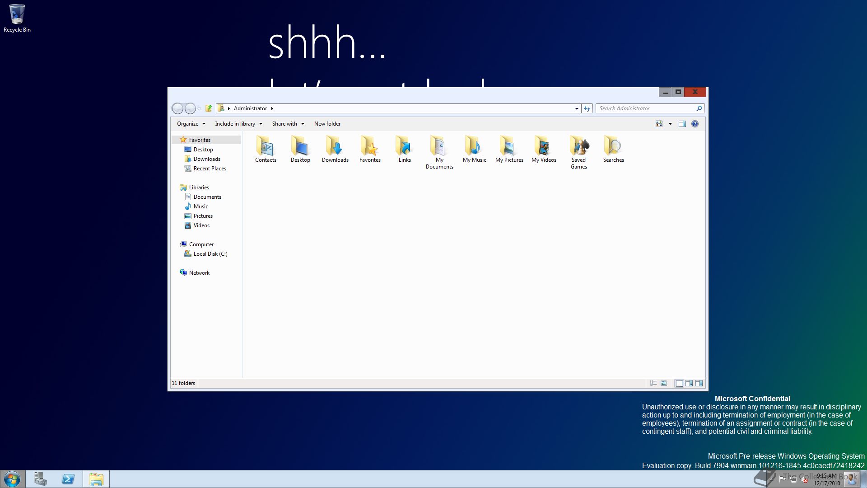Viewport: 867px width, 488px height.
Task: Toggle details side pane with lines in status bar
Action: [x=689, y=383]
